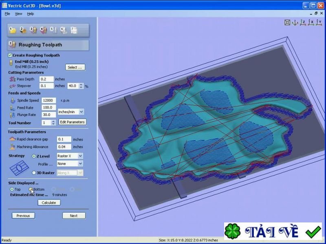Click the Save Toolpath step icon

(x=74, y=30)
